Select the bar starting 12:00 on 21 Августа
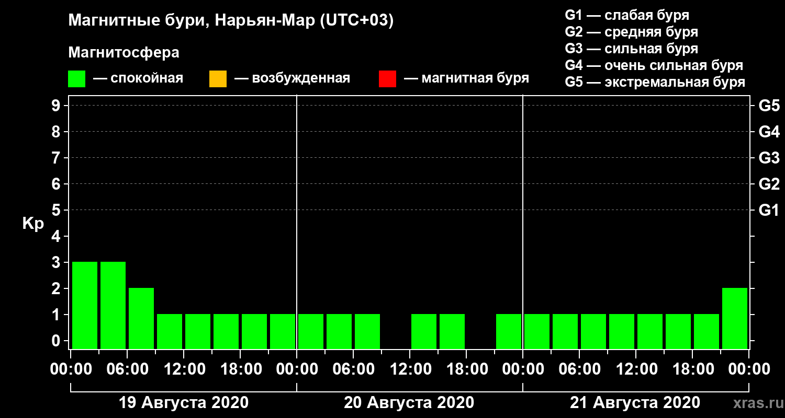The height and width of the screenshot is (418, 785). pos(650,331)
